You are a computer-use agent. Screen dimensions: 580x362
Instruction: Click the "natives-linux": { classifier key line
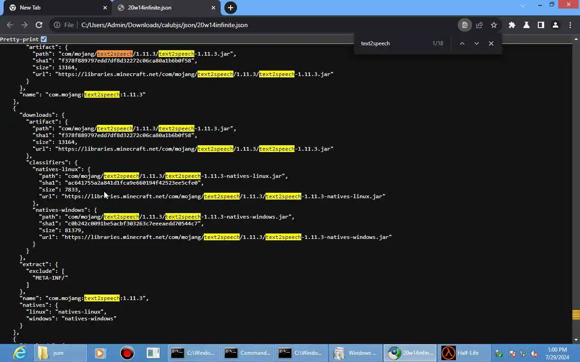(61, 169)
